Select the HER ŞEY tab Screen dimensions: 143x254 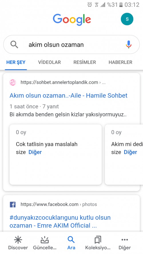16,62
